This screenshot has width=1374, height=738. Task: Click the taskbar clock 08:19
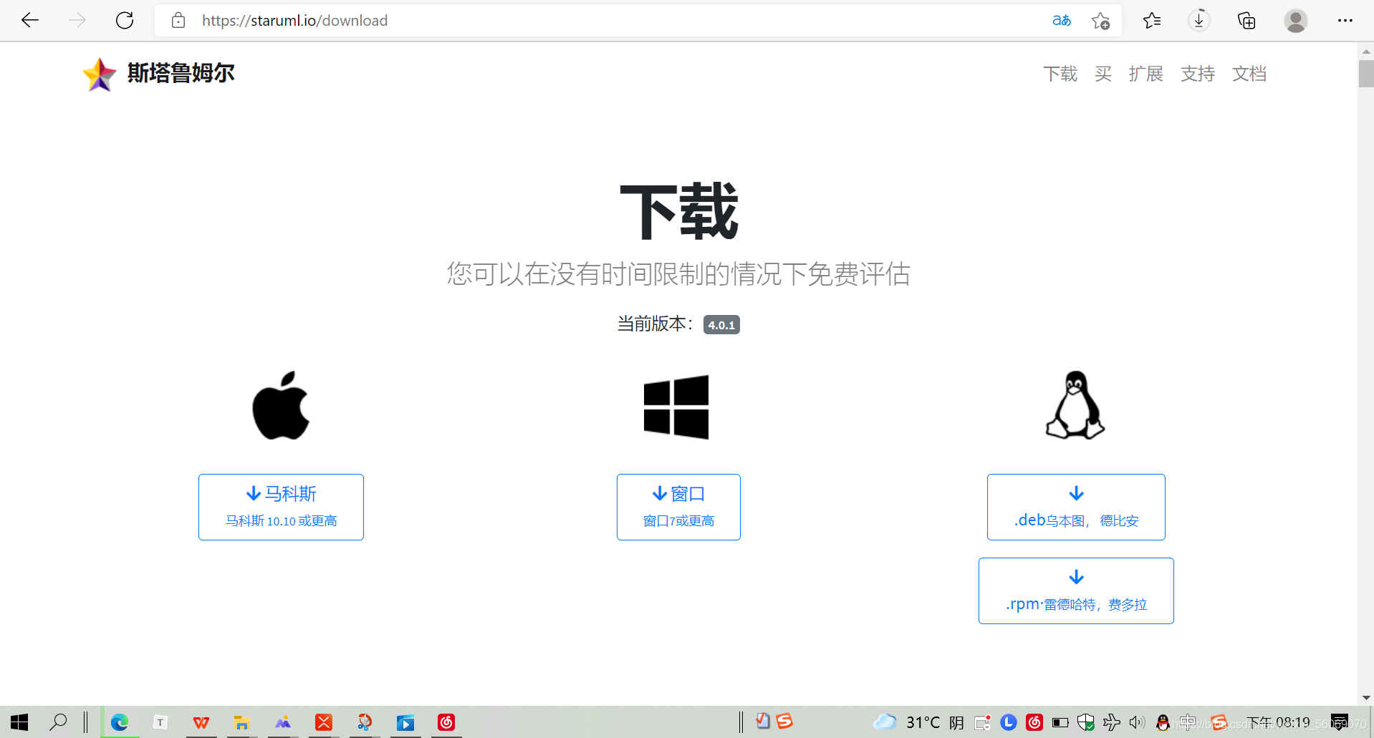(1278, 722)
